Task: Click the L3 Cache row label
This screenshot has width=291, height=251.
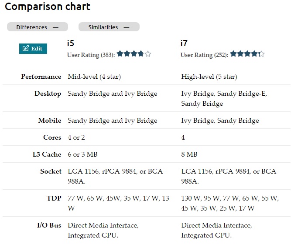Action: pos(47,154)
